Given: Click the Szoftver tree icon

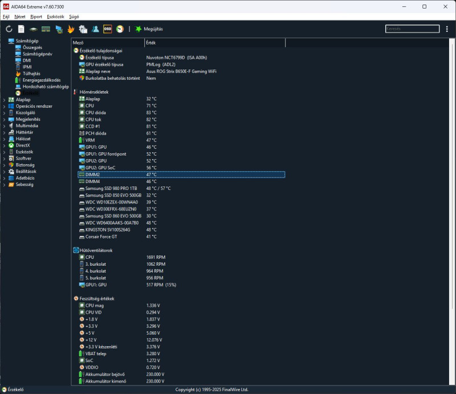Looking at the screenshot, I should tap(11, 159).
